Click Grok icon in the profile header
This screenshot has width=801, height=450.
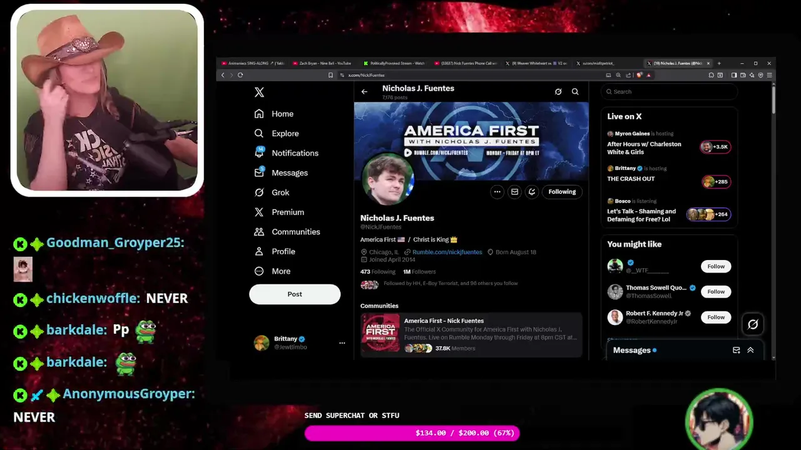pos(558,91)
